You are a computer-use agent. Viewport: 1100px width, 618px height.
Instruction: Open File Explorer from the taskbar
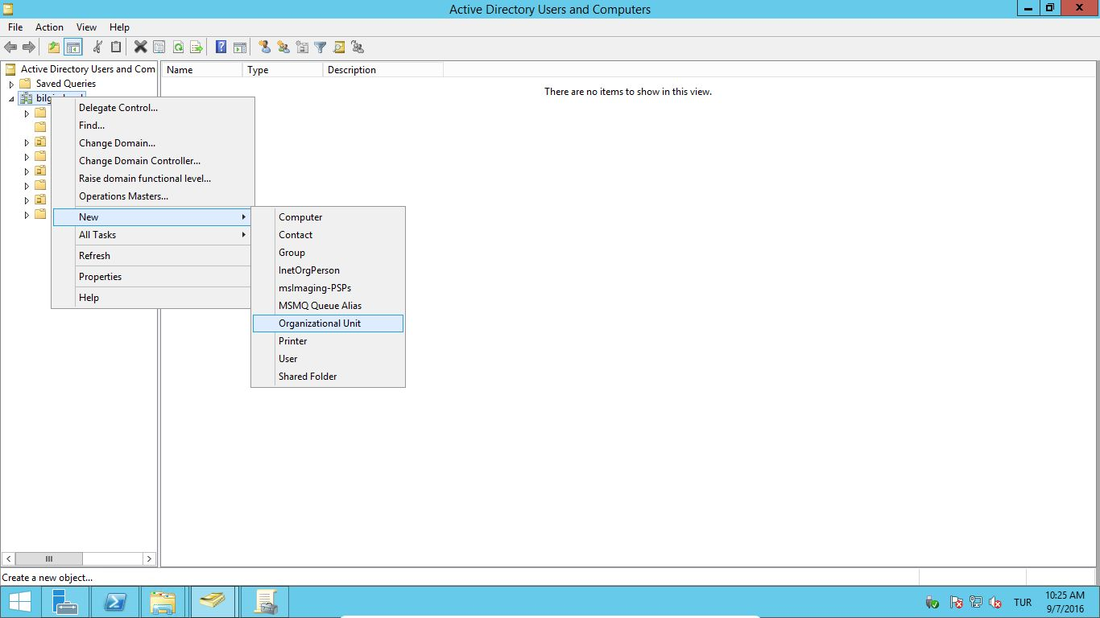[163, 602]
